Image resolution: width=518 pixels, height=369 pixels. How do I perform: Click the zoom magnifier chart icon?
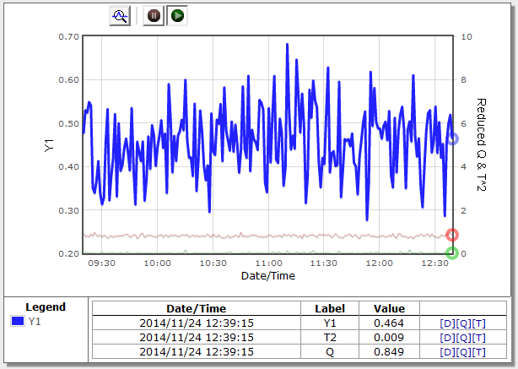120,15
